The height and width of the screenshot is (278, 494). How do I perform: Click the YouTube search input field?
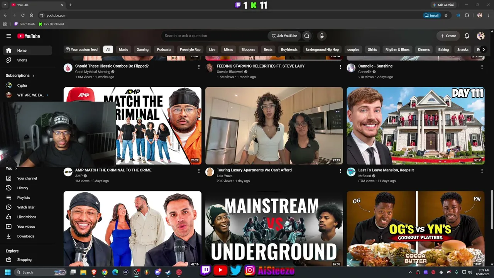pos(214,36)
